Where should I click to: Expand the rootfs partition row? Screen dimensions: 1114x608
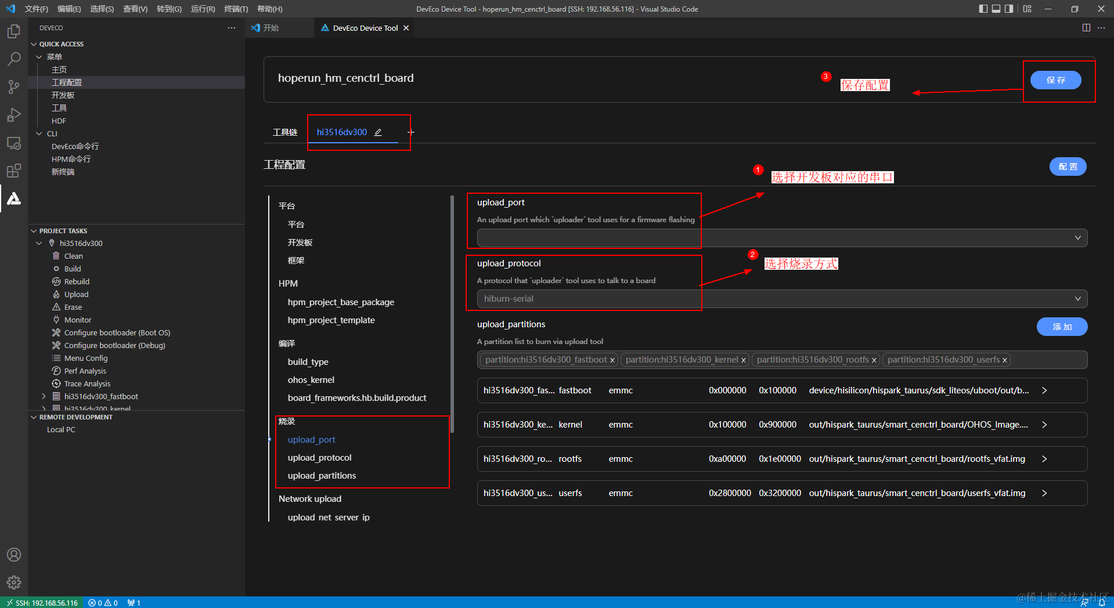point(1044,459)
